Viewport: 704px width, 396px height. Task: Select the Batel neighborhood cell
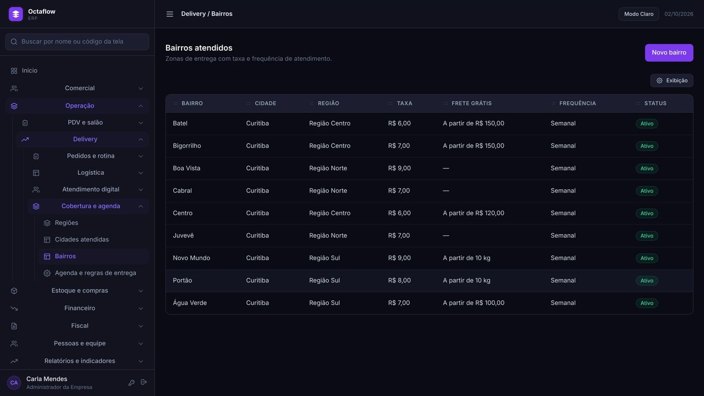[x=180, y=124]
